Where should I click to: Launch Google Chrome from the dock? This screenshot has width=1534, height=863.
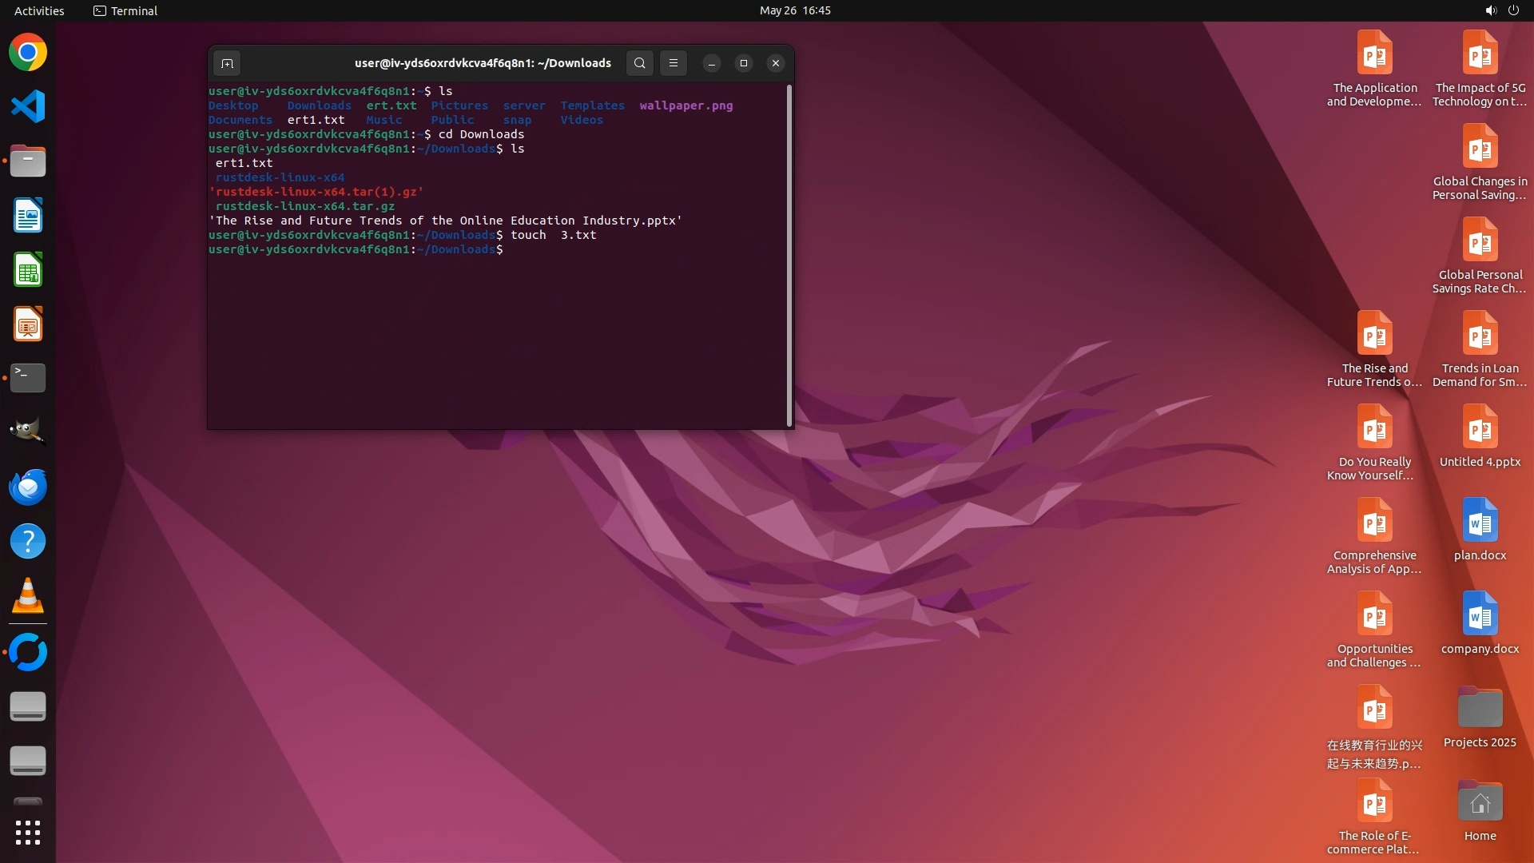point(28,53)
